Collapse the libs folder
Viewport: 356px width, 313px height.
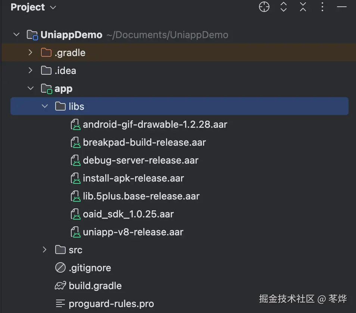tap(45, 106)
